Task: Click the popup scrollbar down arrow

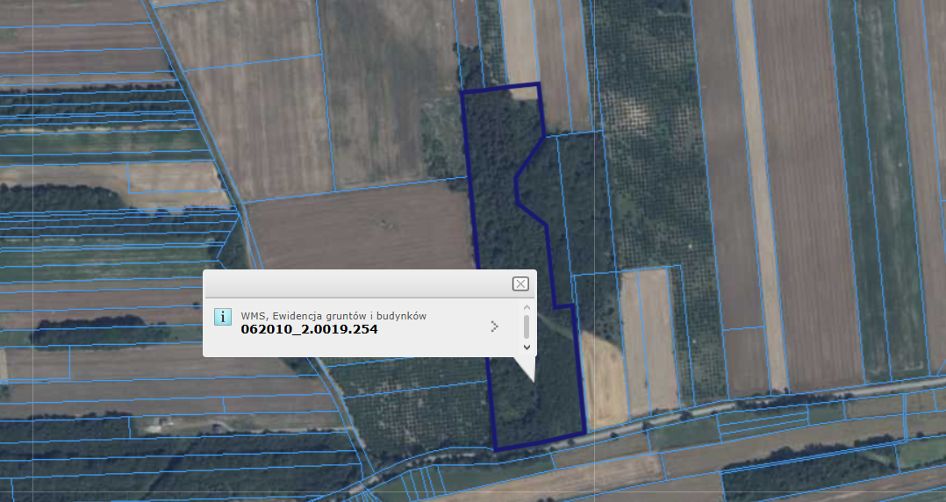Action: (527, 347)
